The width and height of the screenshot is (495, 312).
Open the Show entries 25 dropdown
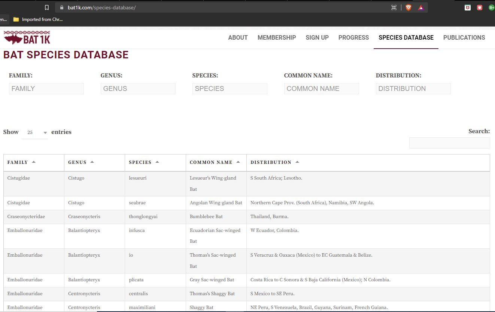click(35, 132)
